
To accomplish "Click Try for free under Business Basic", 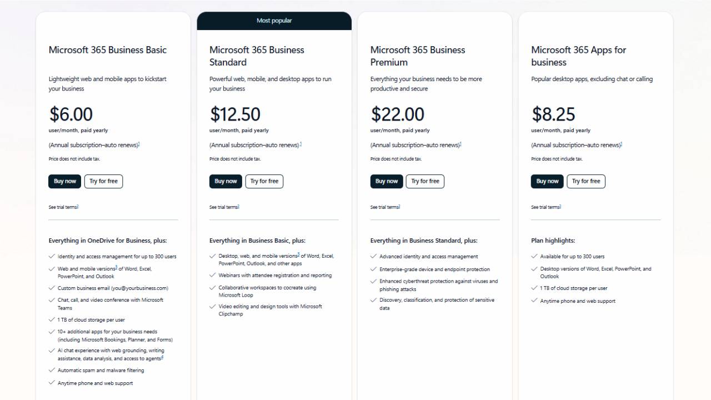I will [x=103, y=181].
